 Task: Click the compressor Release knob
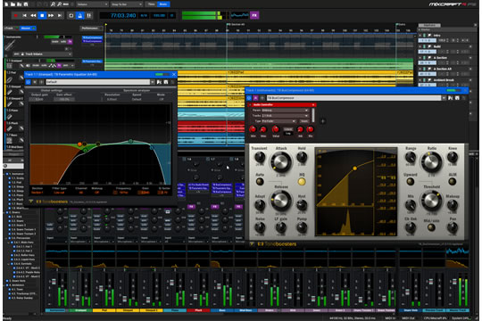click(x=280, y=200)
